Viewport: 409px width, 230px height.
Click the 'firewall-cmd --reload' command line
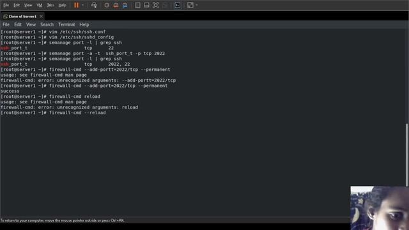[x=53, y=112]
